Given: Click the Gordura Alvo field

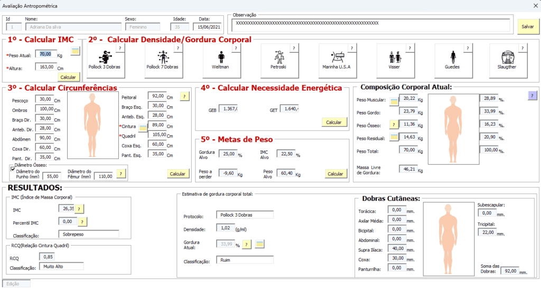Looking at the screenshot, I should coord(228,154).
